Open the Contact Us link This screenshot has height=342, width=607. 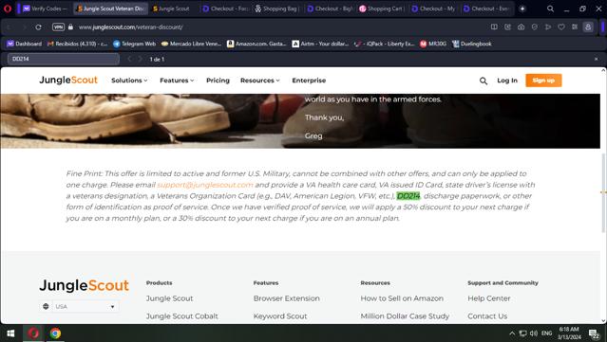487,316
